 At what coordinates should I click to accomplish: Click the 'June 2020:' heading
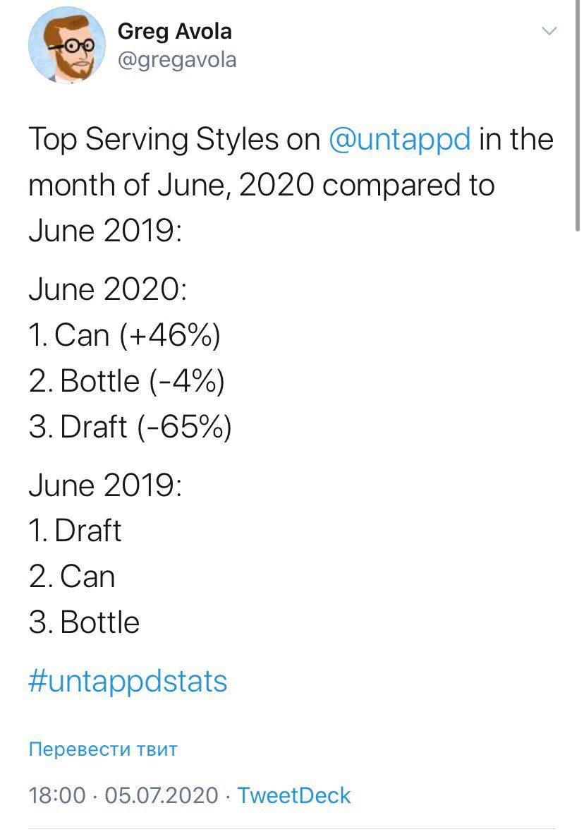108,290
